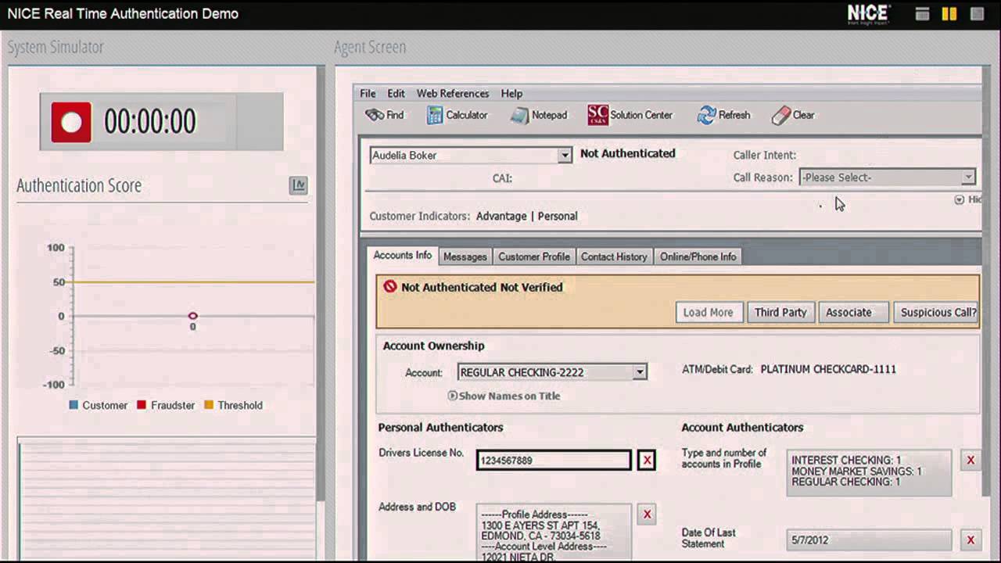Screen dimensions: 1001x563
Task: Click the Customer legend blue swatch
Action: (x=74, y=405)
